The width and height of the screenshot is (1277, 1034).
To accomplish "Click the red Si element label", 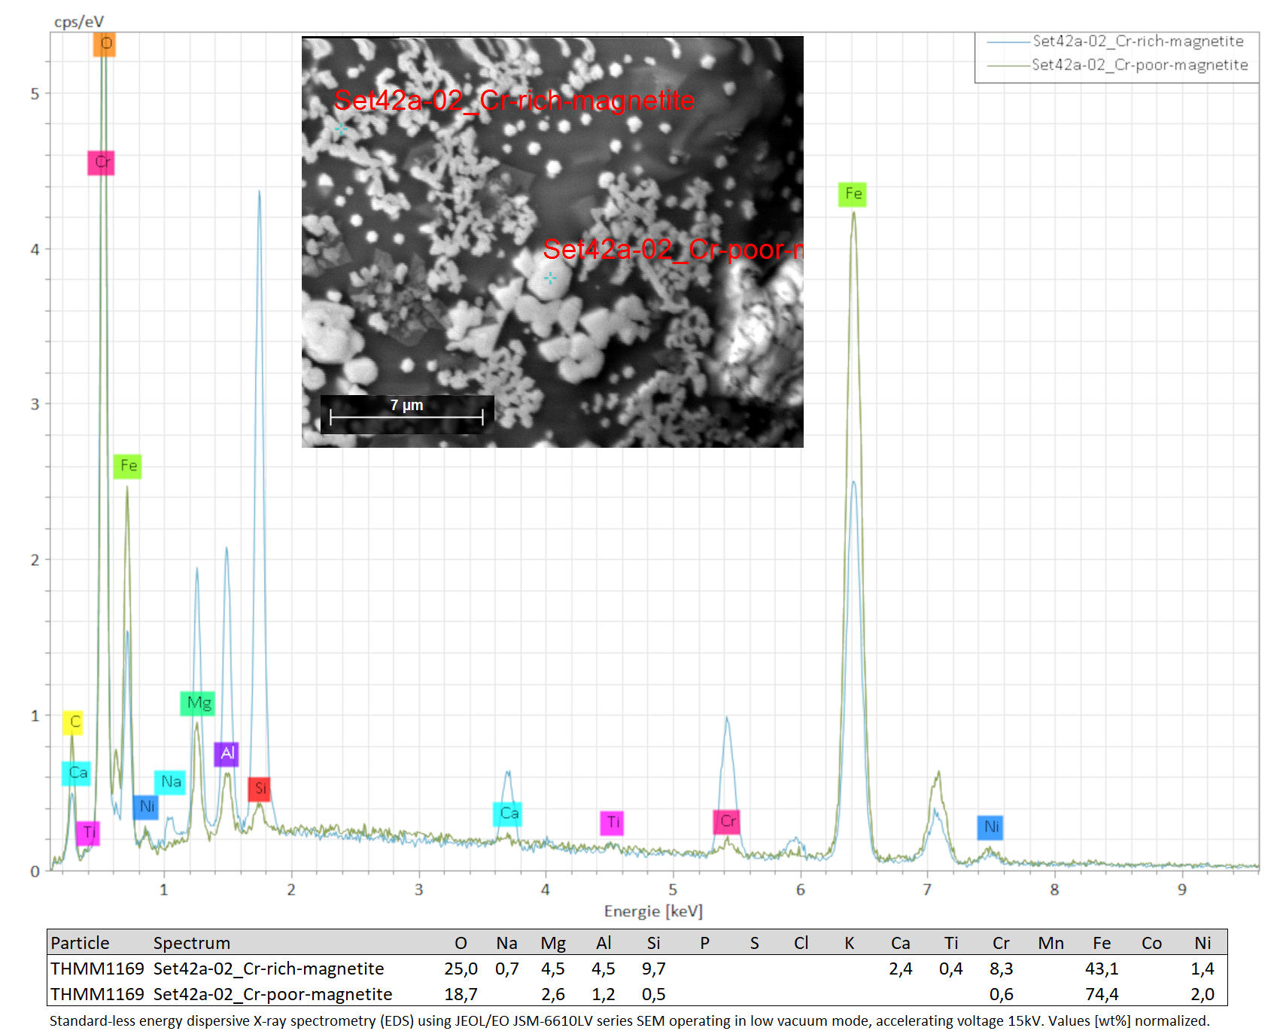I will (x=259, y=789).
